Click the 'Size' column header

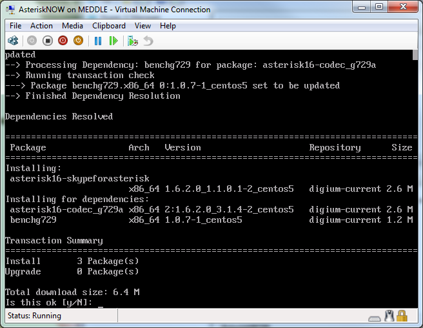(402, 147)
